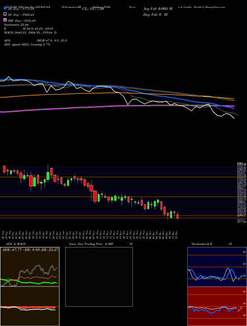The height and width of the screenshot is (326, 247).
Task: Open the blue Stochastics chart panel
Action: click(217, 267)
